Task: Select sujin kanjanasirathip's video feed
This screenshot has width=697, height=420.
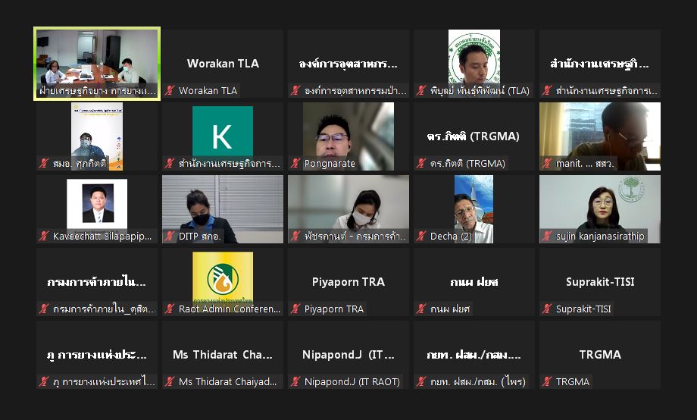Action: pos(600,209)
